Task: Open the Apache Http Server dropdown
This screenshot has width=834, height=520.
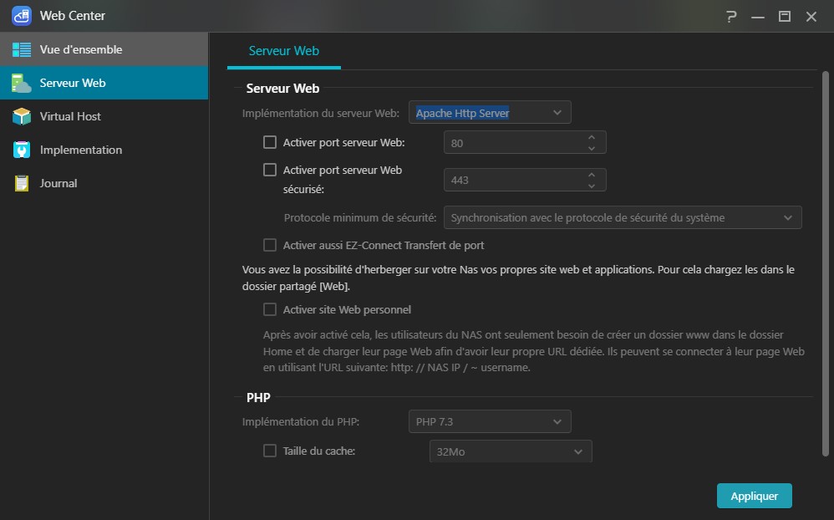Action: point(490,113)
